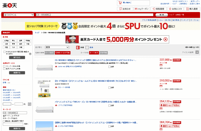The height and width of the screenshot is (131, 201).
Task: Check 楽天プレミアム対象 checkbox
Action: pos(4,69)
